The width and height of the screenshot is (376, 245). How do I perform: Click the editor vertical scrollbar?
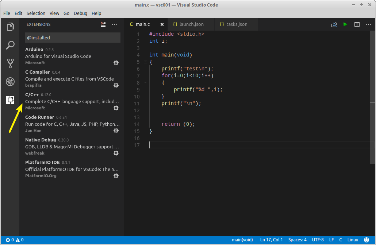click(x=372, y=97)
